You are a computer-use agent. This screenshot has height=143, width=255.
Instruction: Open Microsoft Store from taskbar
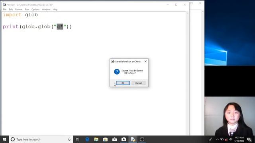(105, 139)
